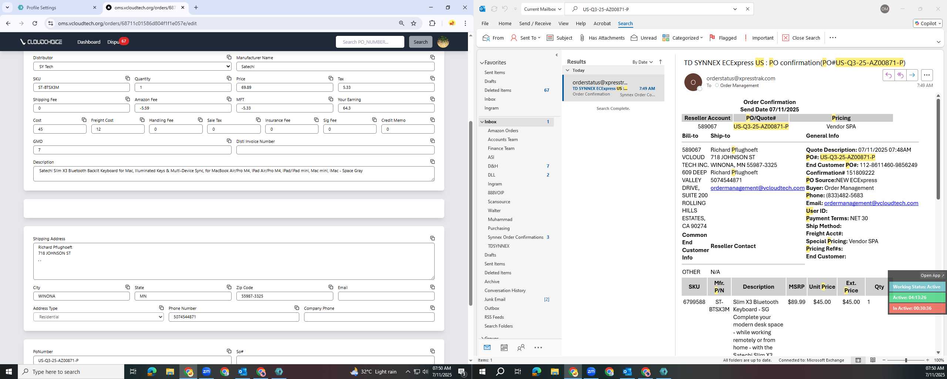The image size is (947, 379).
Task: Open ordermanagement@vcloudtech.com link under Ship-to
Action: (x=757, y=188)
